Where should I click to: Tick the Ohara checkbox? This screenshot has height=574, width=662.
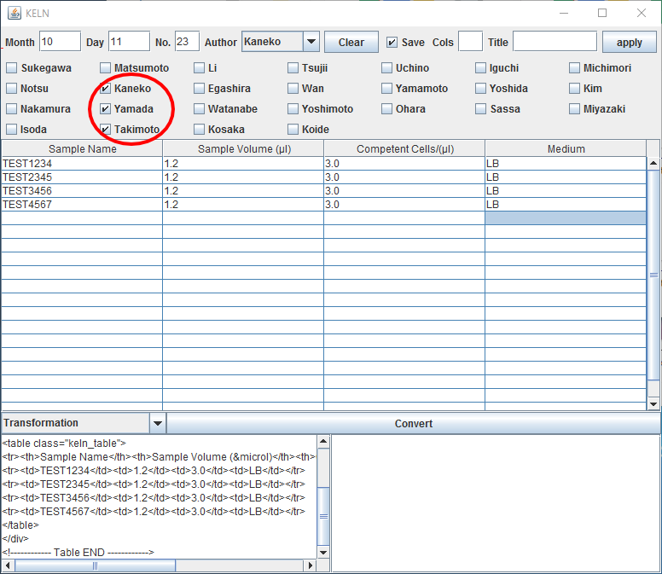coord(386,109)
